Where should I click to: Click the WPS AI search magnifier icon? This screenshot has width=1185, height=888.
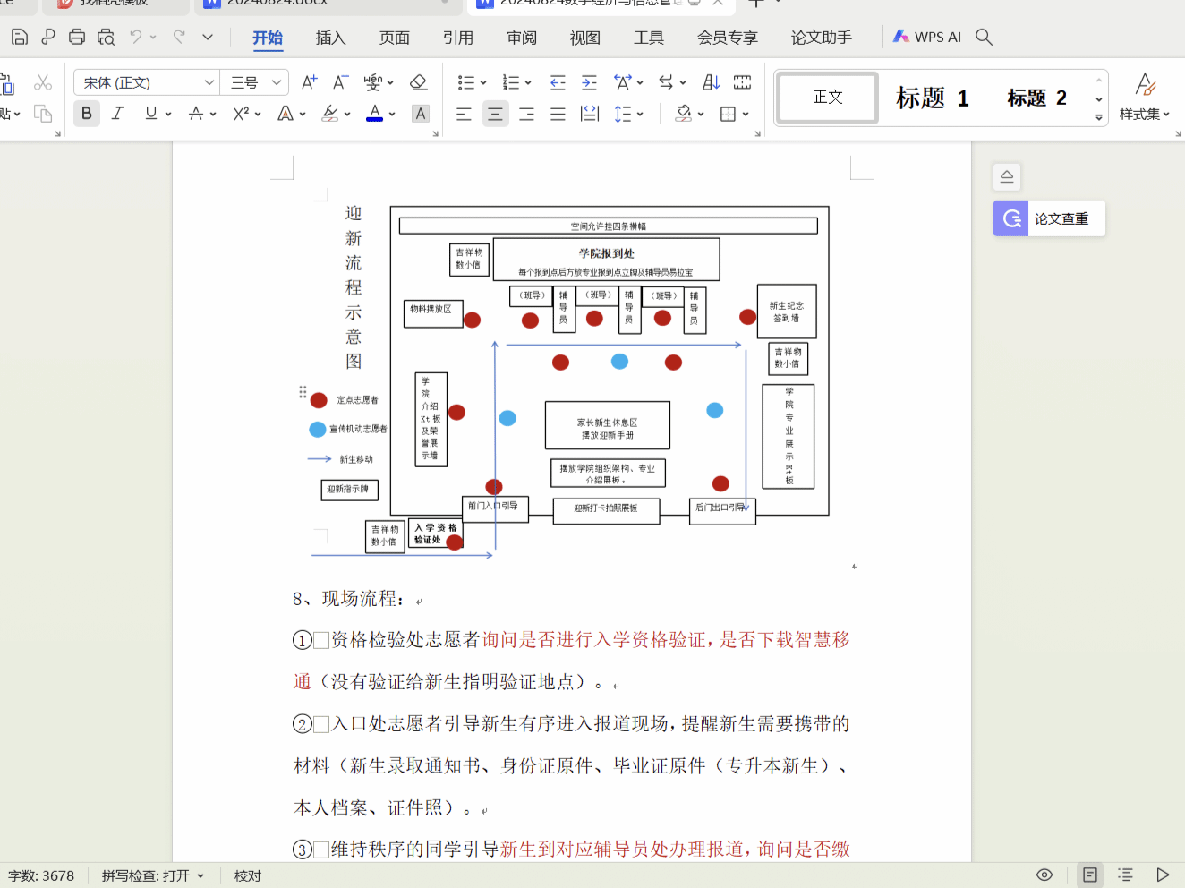click(x=984, y=37)
